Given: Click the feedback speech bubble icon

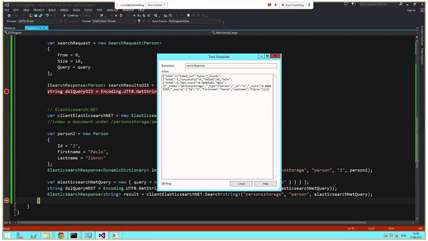Looking at the screenshot, I should [x=346, y=4].
